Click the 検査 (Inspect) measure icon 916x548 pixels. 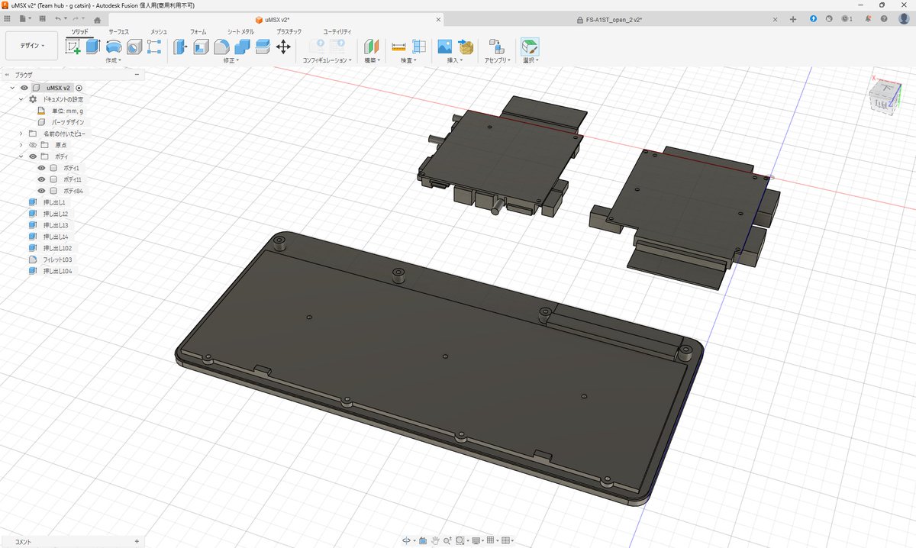click(x=397, y=47)
